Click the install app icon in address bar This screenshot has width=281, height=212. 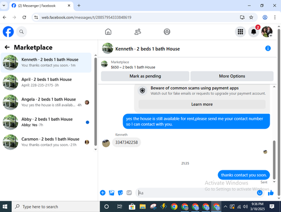242,17
